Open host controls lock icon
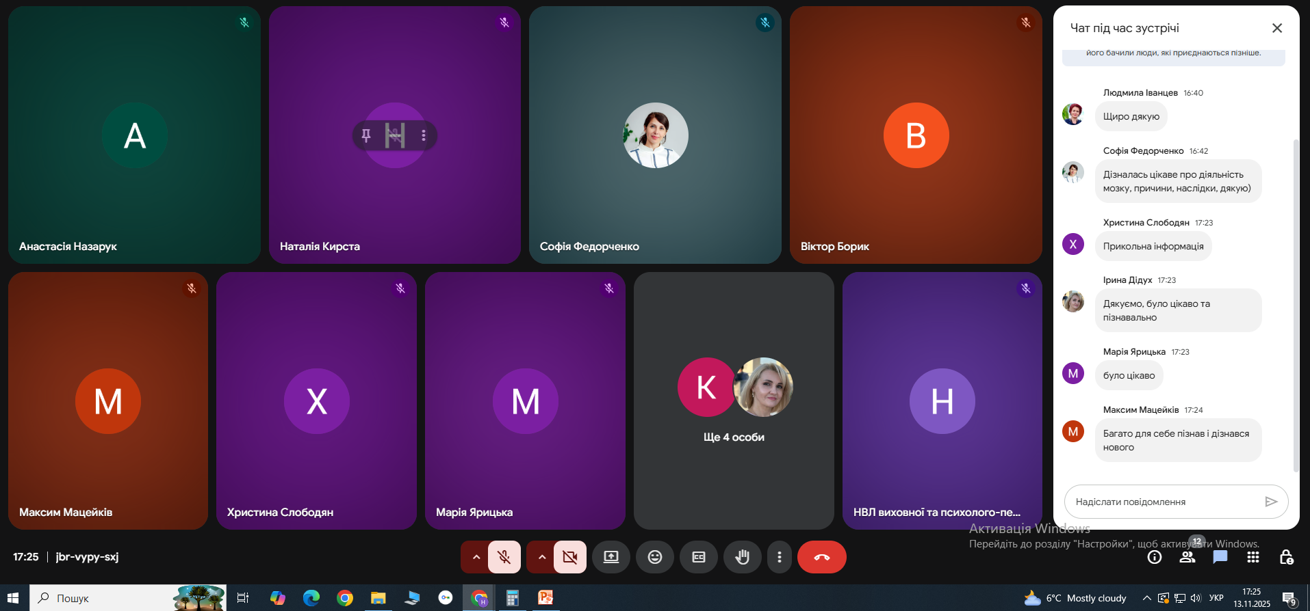Viewport: 1310px width, 611px height. pos(1286,557)
